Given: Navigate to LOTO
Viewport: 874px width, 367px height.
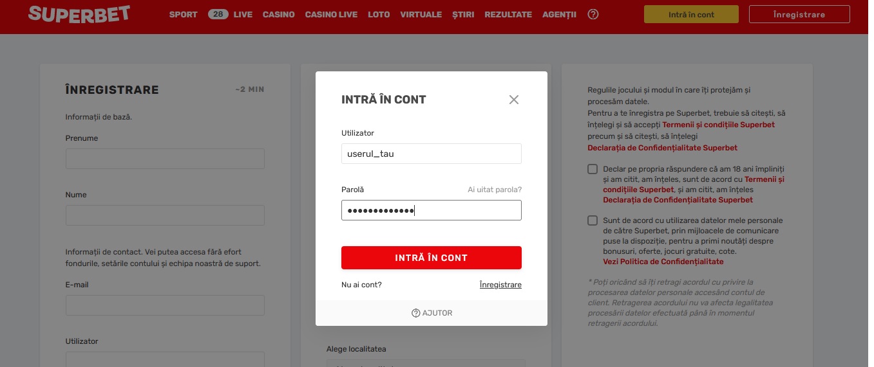Looking at the screenshot, I should 379,14.
